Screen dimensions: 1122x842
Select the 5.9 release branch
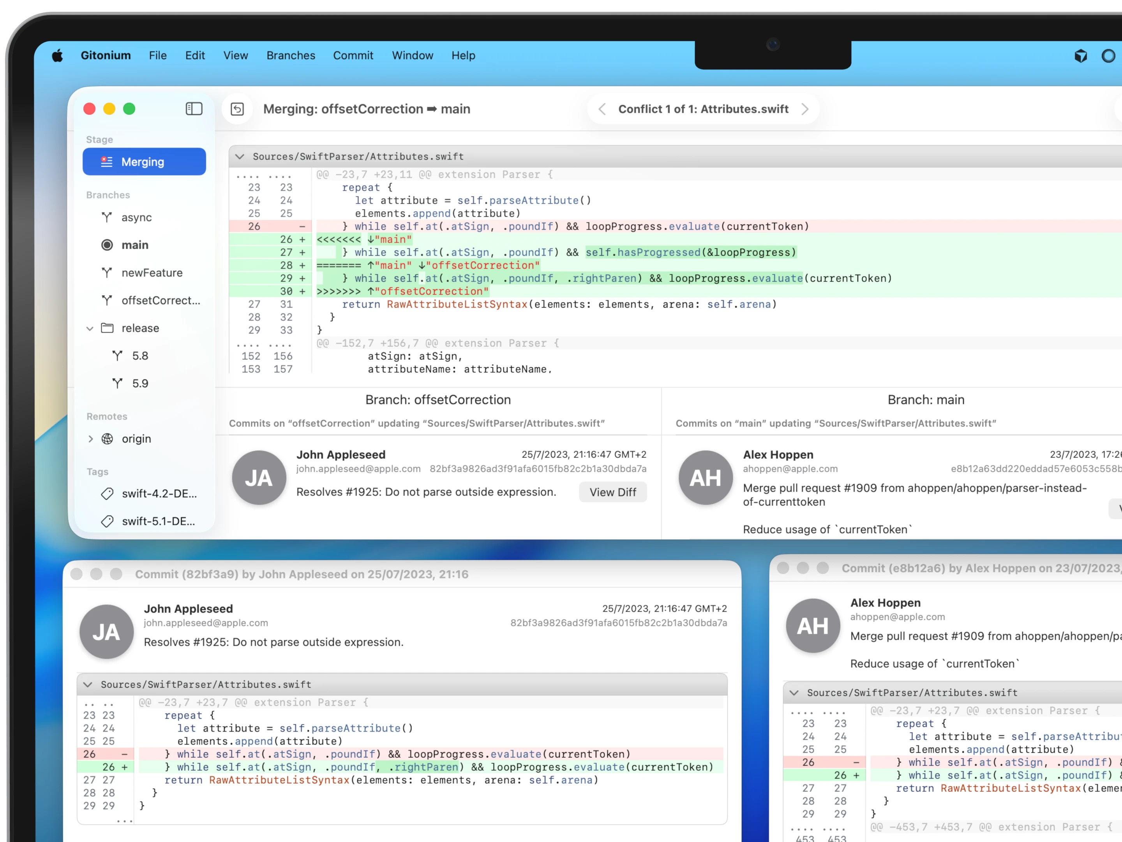coord(140,383)
